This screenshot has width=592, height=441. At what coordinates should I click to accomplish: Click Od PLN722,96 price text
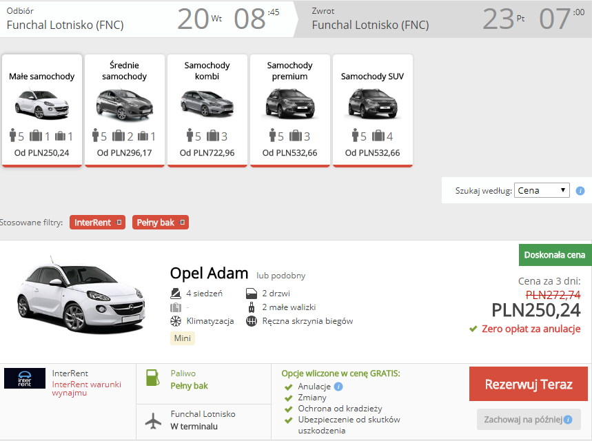(x=207, y=153)
